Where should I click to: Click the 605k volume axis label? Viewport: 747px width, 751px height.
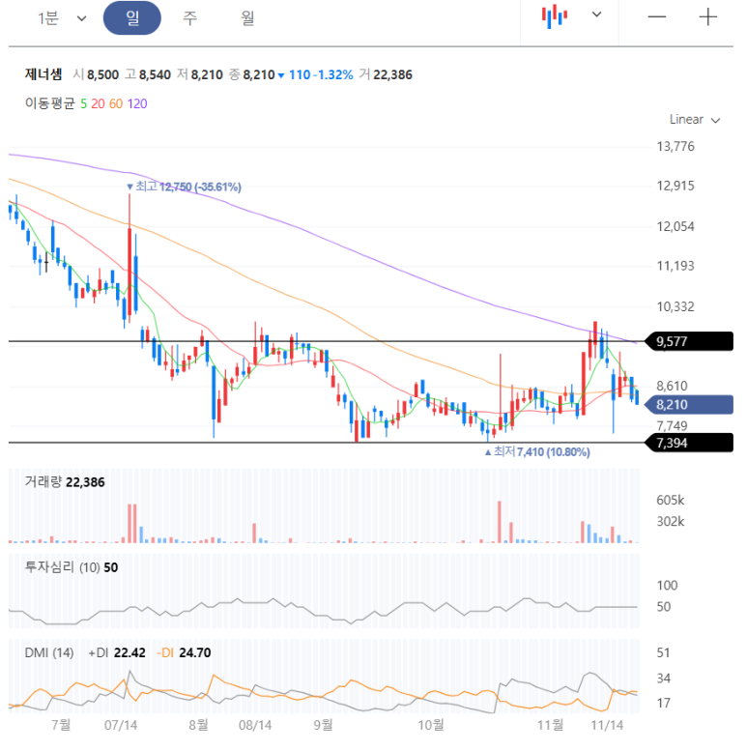[x=671, y=500]
